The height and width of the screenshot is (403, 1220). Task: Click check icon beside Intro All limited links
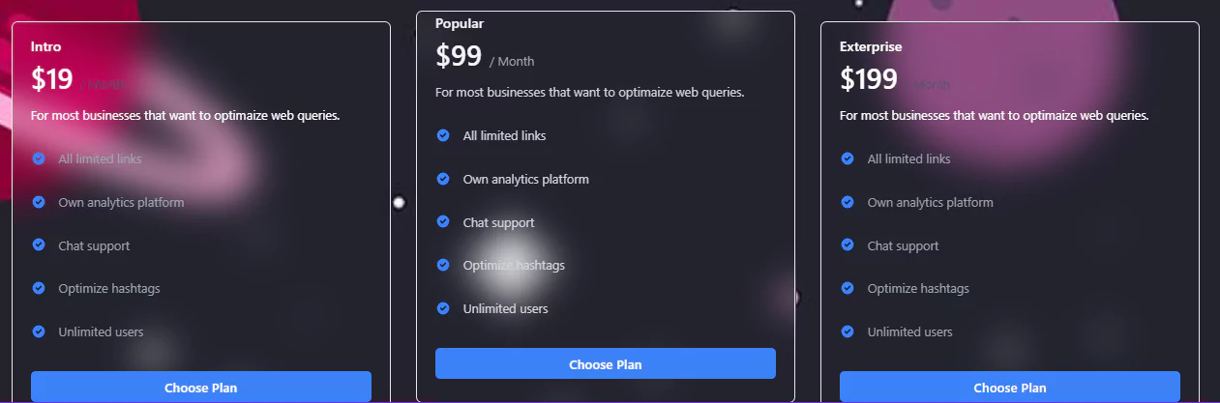(x=39, y=158)
